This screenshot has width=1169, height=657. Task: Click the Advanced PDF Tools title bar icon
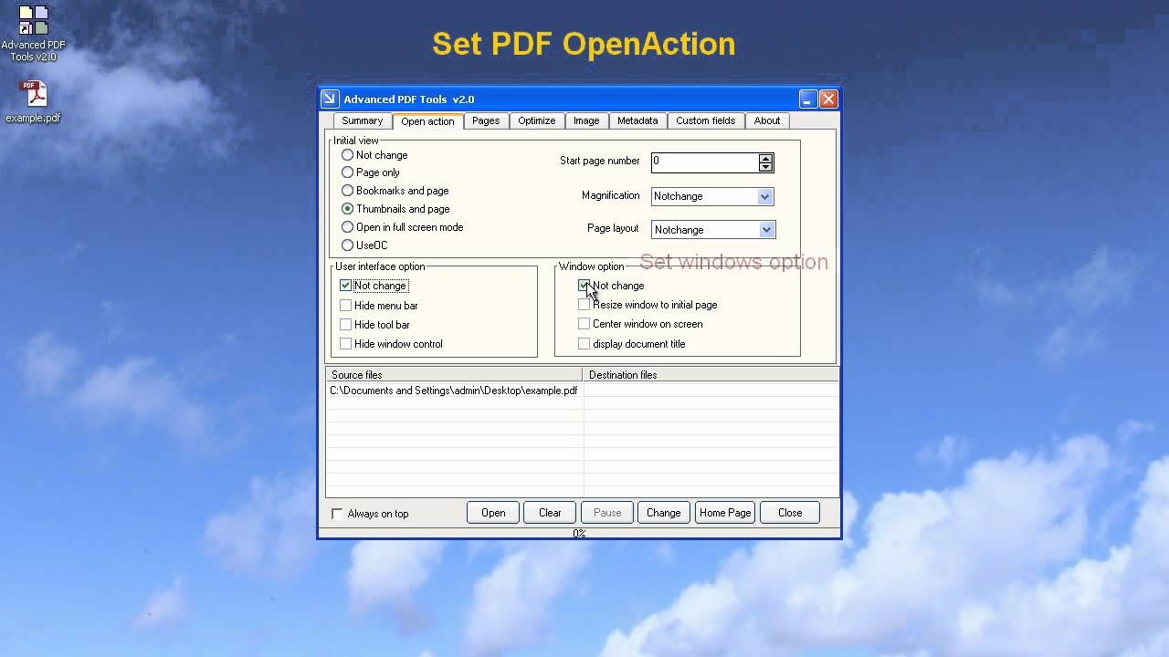pyautogui.click(x=330, y=99)
